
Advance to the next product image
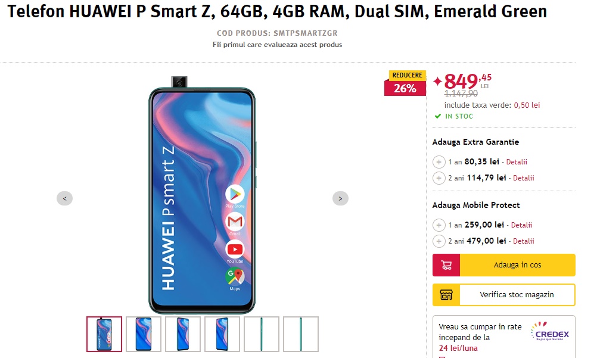(x=340, y=198)
